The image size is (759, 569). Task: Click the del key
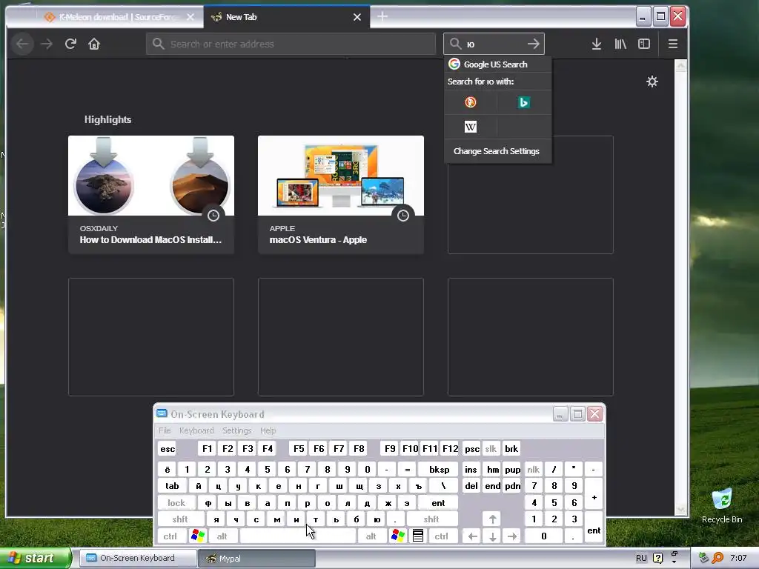click(471, 486)
